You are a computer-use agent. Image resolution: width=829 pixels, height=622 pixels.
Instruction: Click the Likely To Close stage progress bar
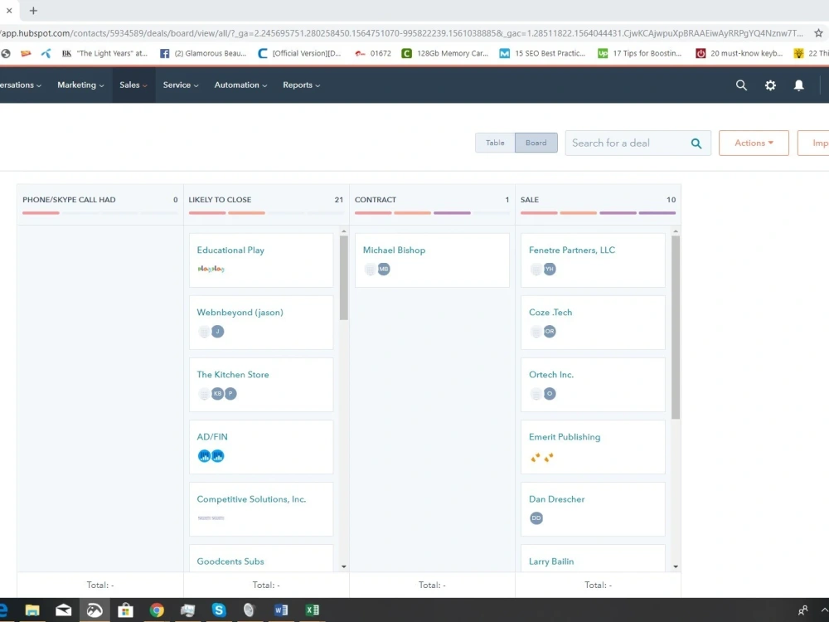(x=266, y=213)
